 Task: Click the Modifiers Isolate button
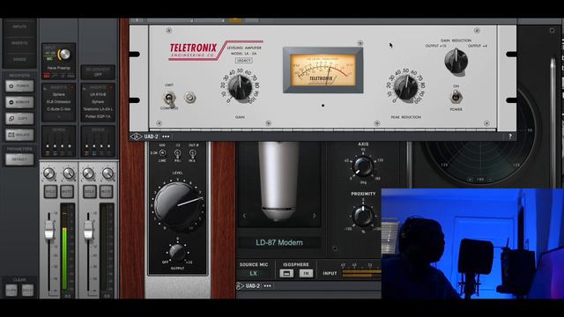pyautogui.click(x=19, y=135)
